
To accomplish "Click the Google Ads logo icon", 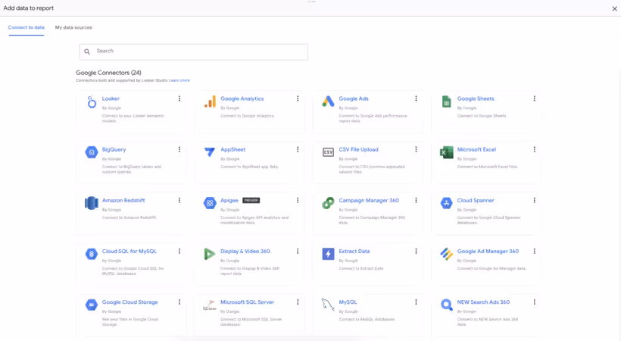I will click(x=328, y=102).
